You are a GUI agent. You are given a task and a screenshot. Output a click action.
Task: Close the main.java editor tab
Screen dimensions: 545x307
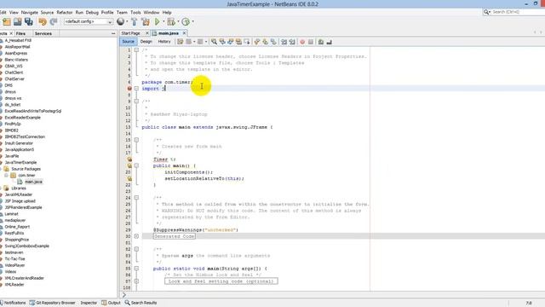[184, 33]
